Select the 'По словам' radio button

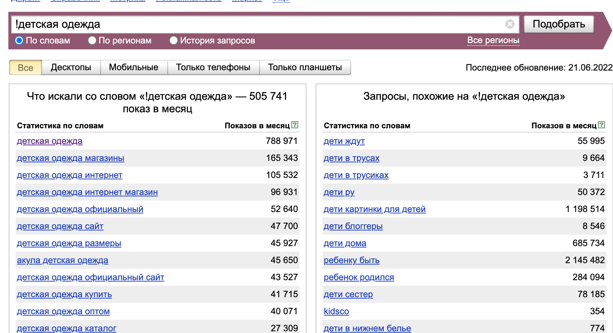19,41
